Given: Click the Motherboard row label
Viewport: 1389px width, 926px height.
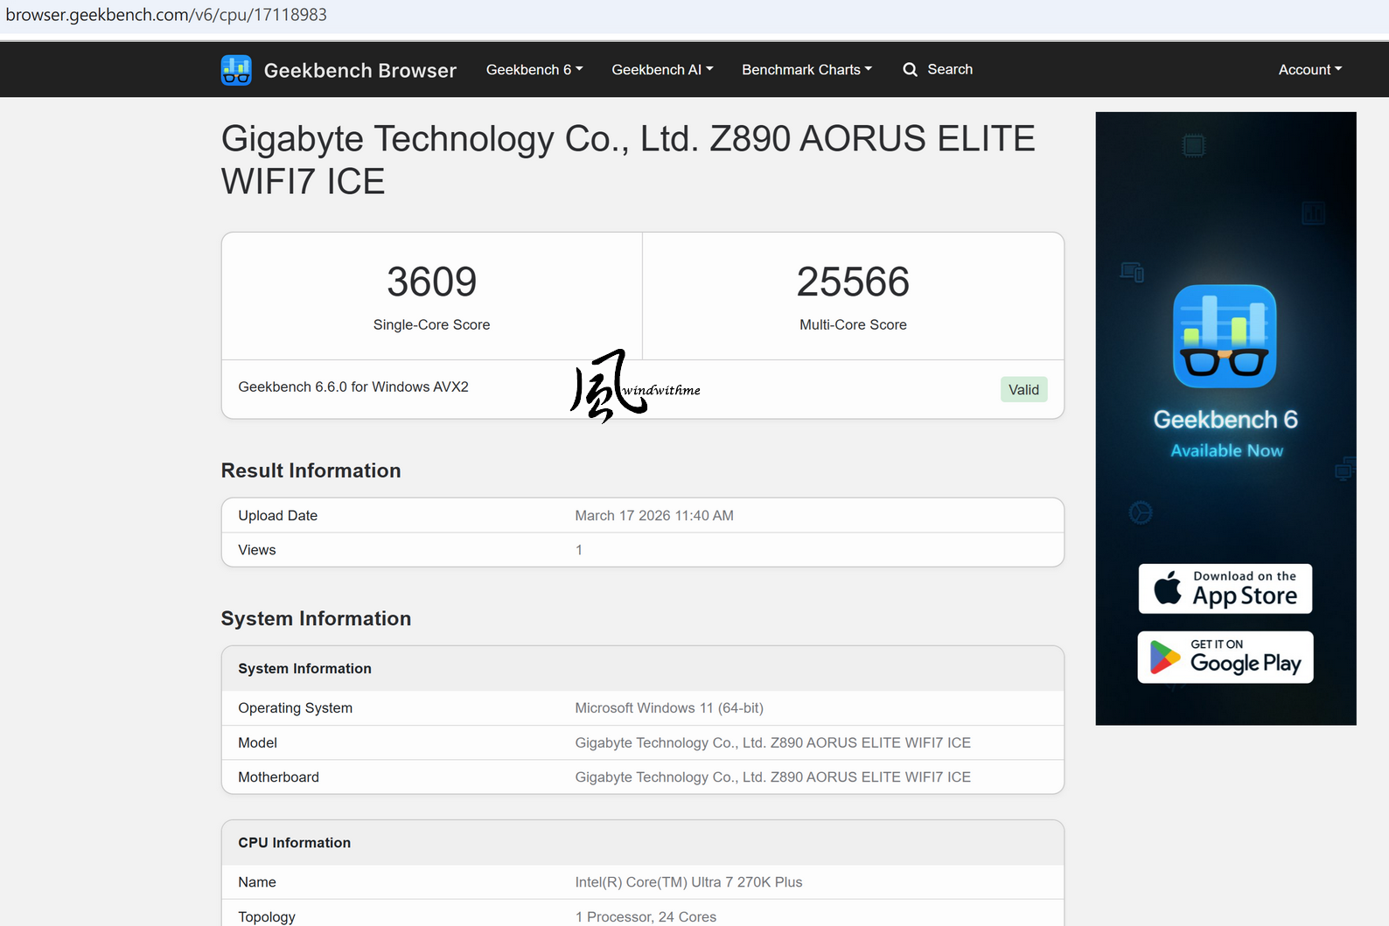Looking at the screenshot, I should pos(279,776).
